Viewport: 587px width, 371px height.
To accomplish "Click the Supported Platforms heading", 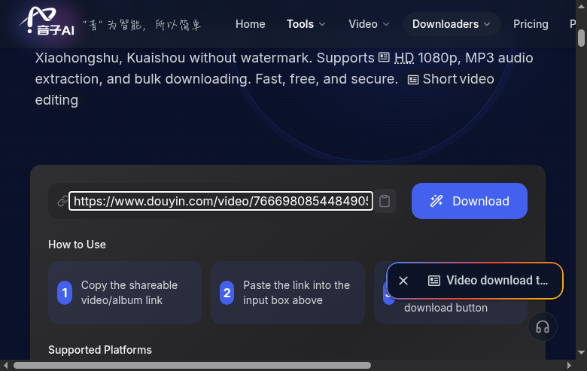I will point(100,350).
